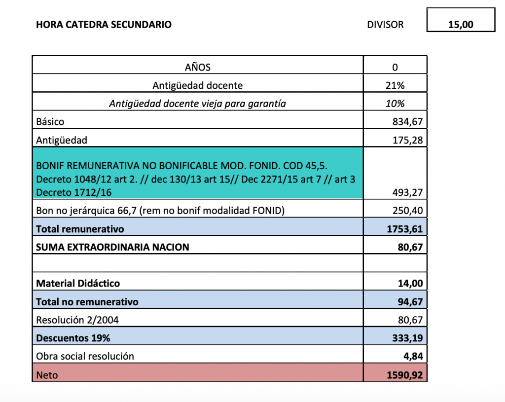Click 'Antigüedad docente vieja para garantía' cell
The image size is (505, 402).
[x=198, y=102]
